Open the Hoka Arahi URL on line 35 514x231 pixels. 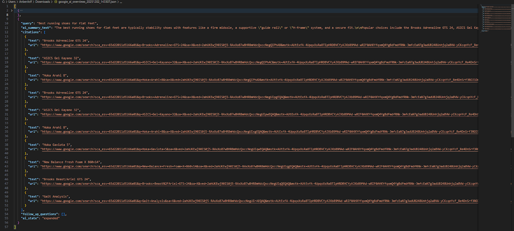(259, 132)
